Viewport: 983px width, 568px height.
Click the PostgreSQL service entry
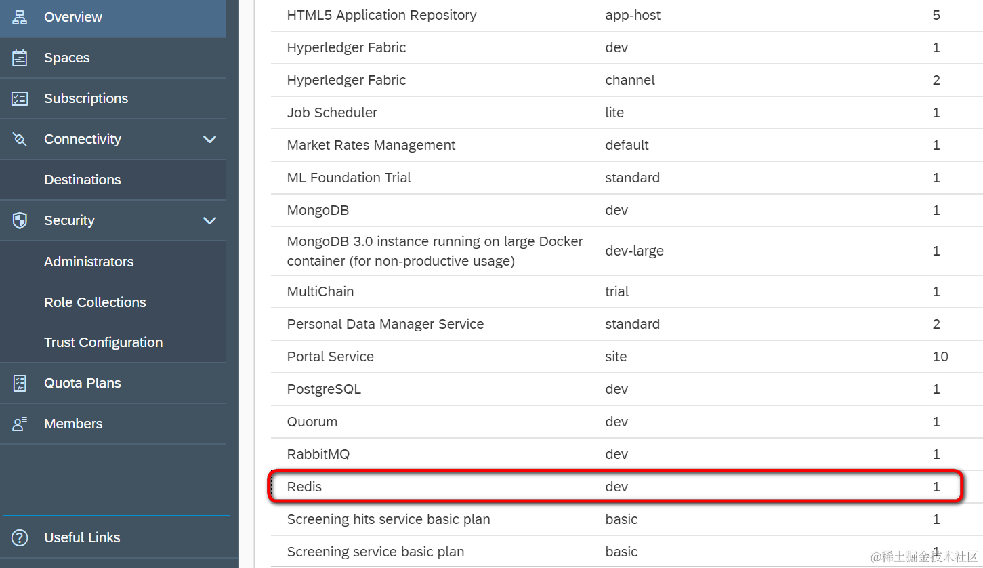[324, 389]
